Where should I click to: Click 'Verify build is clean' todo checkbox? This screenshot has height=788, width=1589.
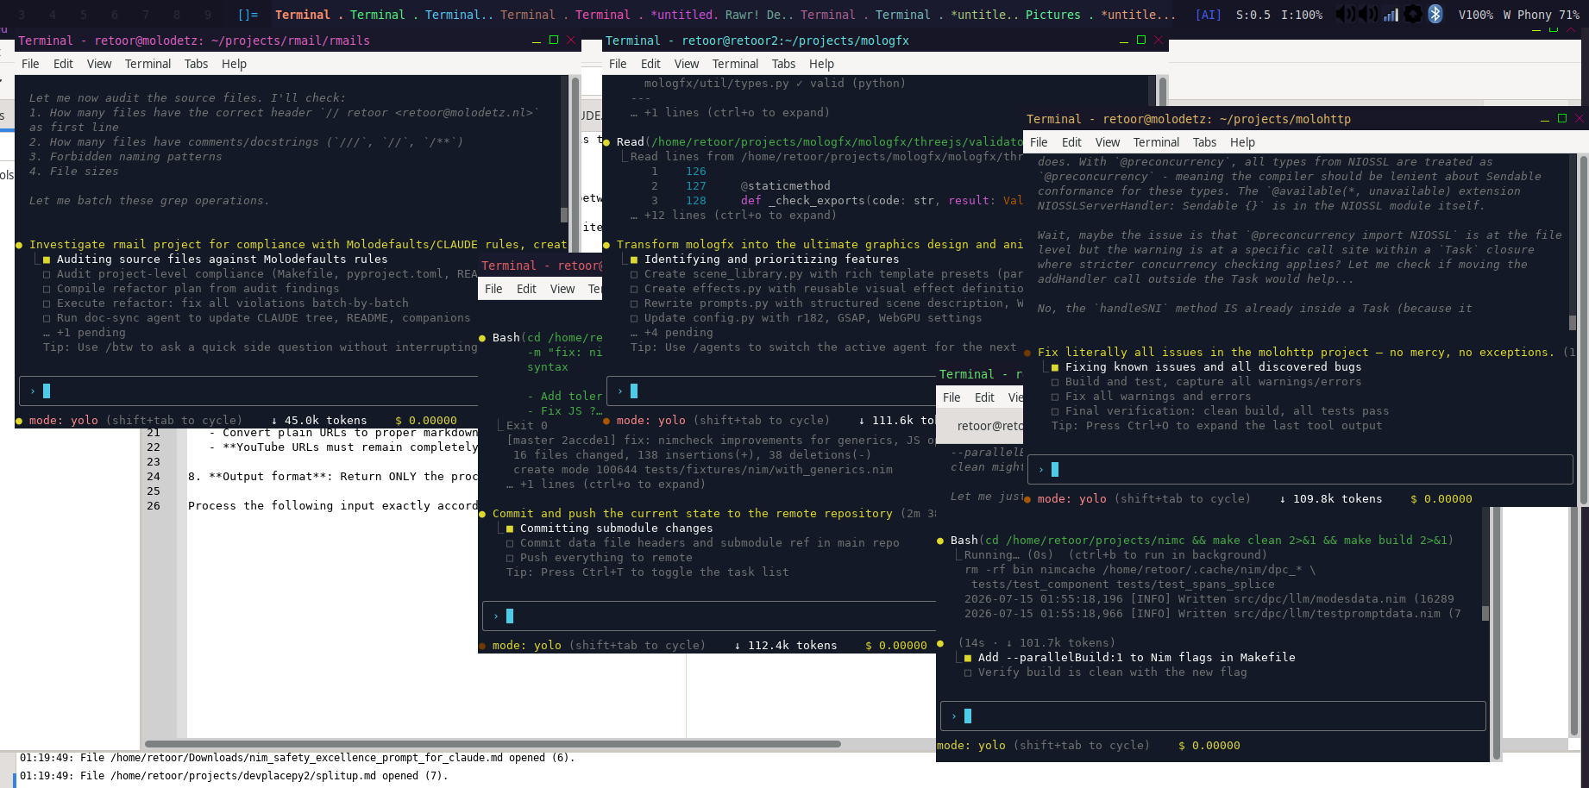coord(968,672)
